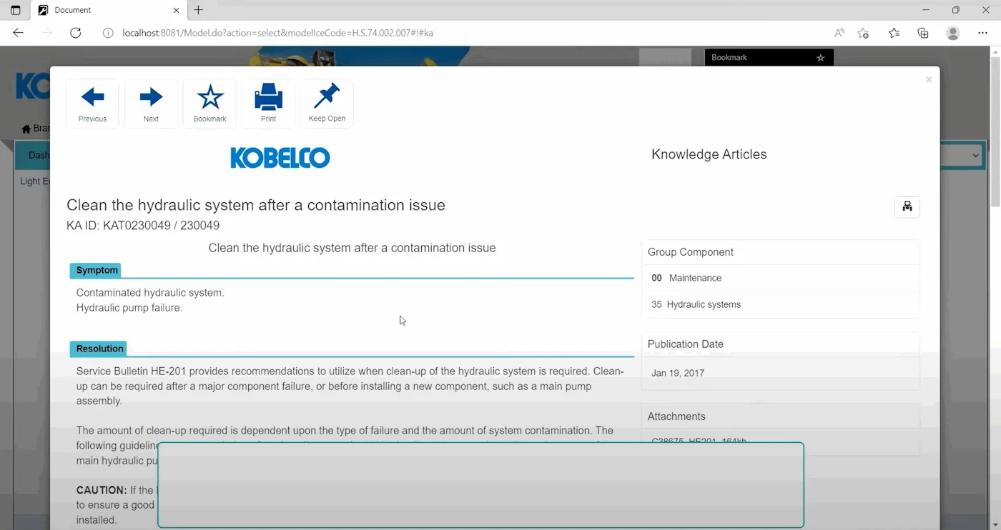Click 'Contaminated hydraulic system.' symptom text
The height and width of the screenshot is (530, 1001).
(x=150, y=293)
